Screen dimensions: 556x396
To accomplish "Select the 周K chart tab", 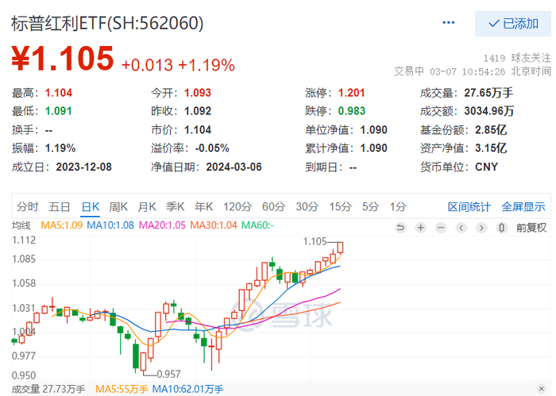I will 118,206.
